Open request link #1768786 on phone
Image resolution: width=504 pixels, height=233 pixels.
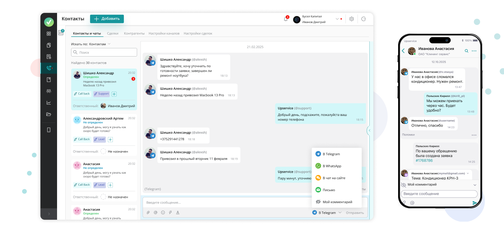424,161
